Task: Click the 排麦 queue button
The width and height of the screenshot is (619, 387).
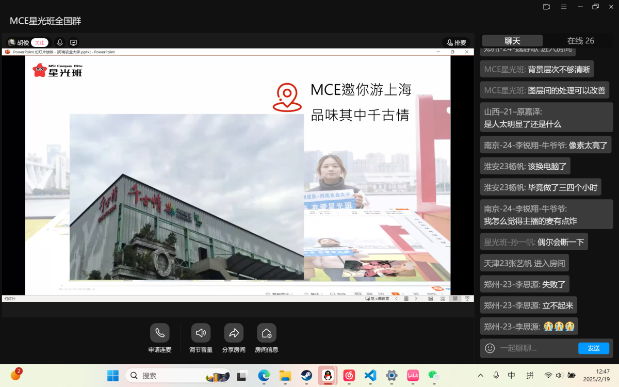Action: point(456,43)
